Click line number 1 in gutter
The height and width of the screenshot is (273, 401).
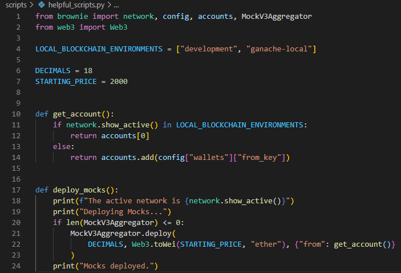coord(18,17)
